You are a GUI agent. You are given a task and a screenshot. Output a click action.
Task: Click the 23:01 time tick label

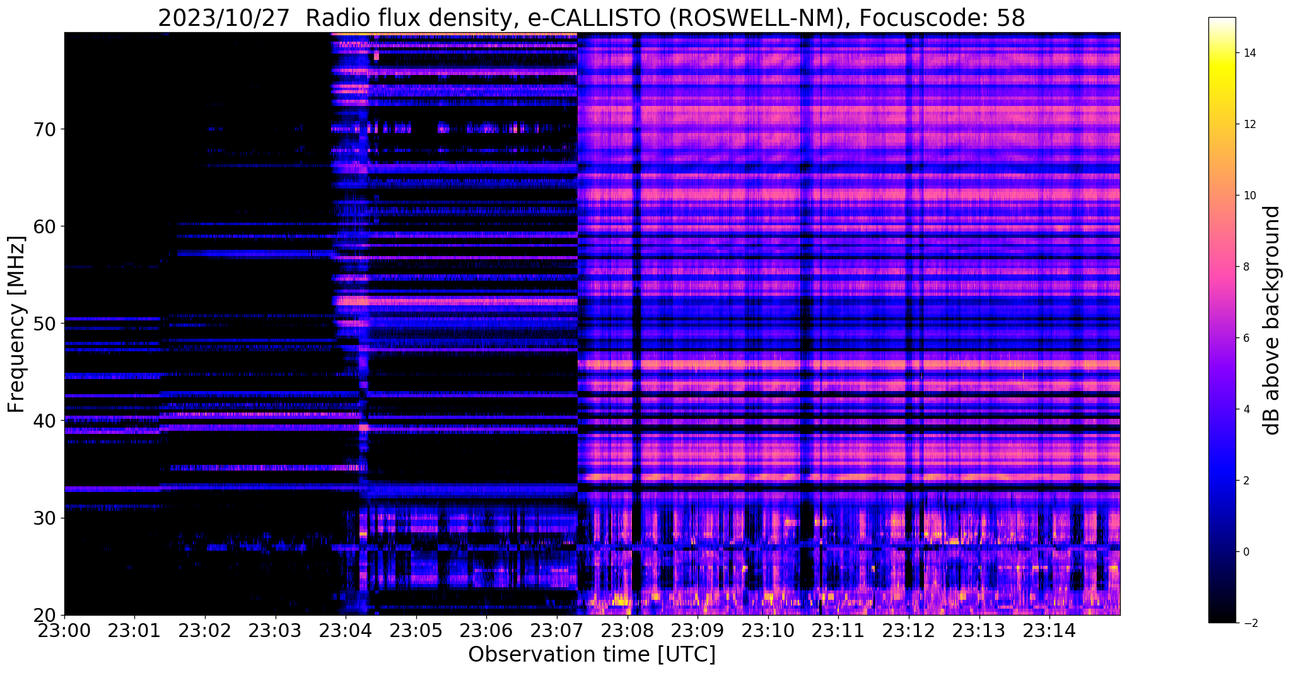click(134, 630)
